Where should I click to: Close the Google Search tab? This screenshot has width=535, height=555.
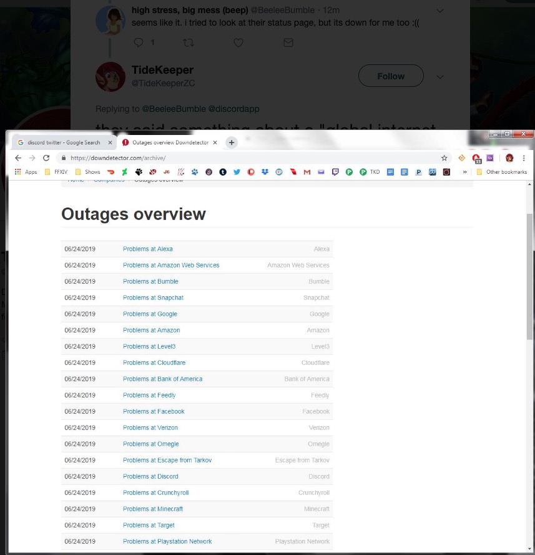[x=110, y=142]
